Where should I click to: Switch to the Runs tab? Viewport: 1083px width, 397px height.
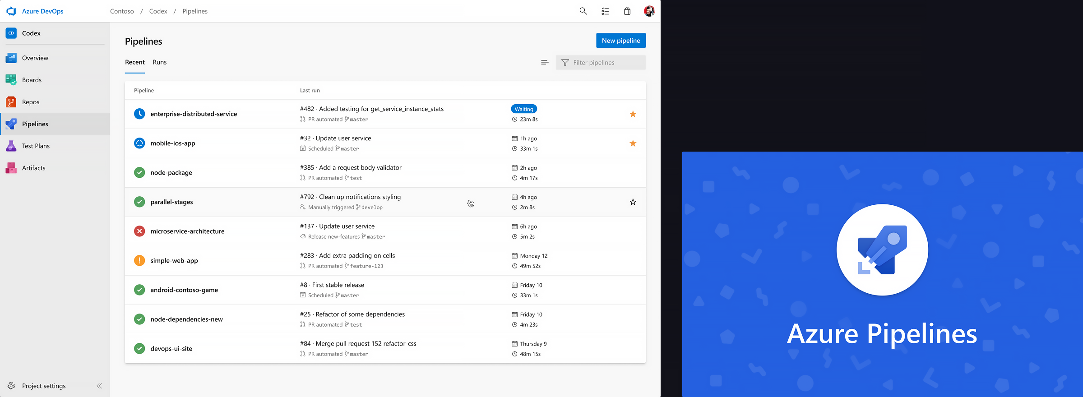160,62
